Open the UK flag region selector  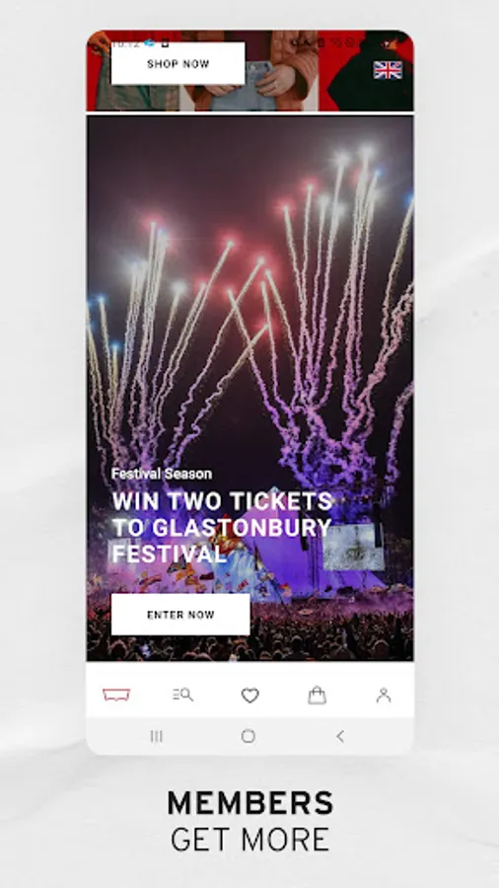click(388, 70)
